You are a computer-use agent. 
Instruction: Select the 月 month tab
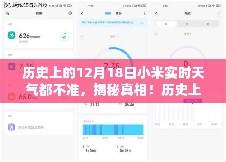(x=208, y=24)
